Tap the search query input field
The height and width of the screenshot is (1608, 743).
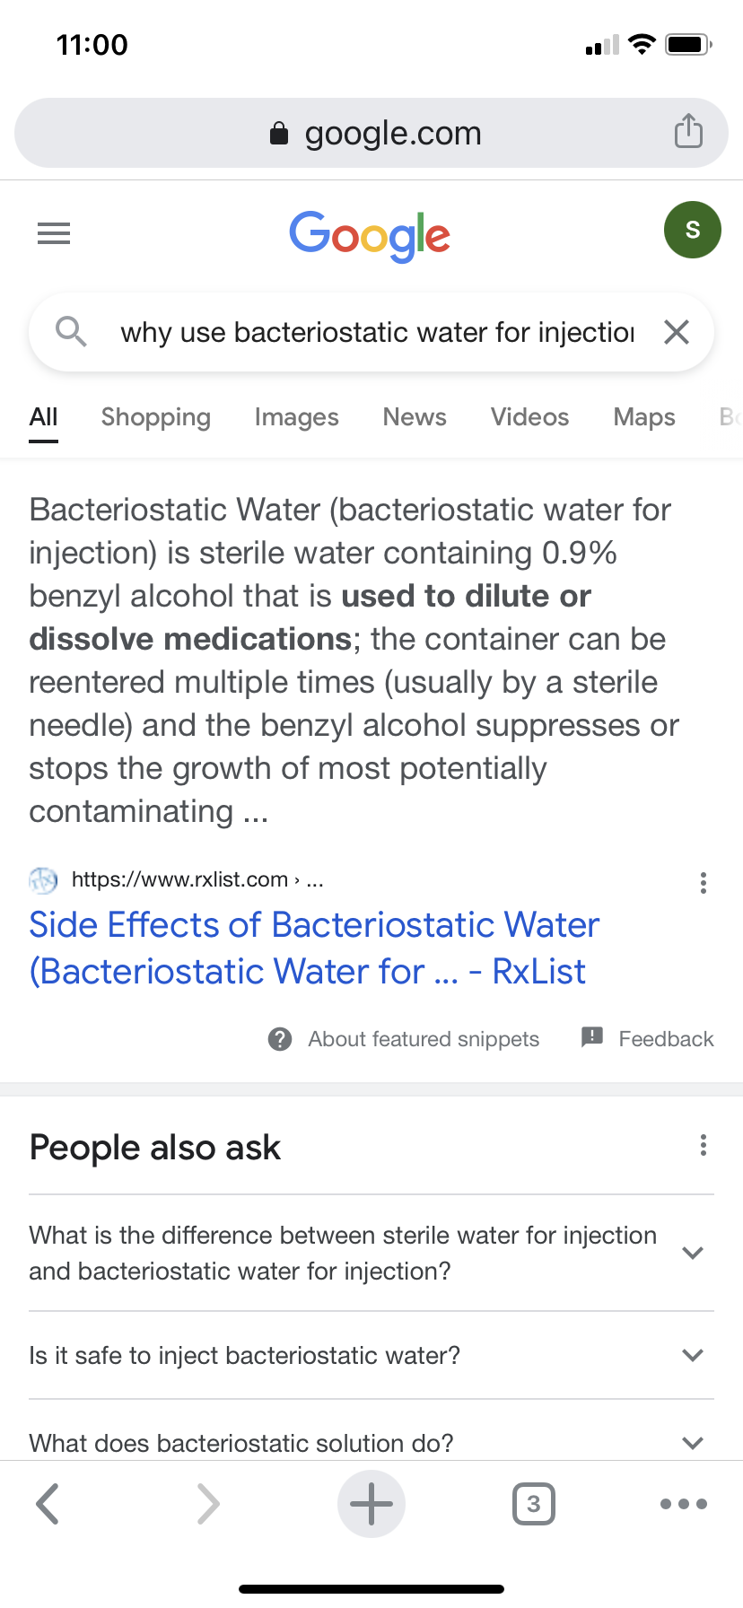pos(377,332)
